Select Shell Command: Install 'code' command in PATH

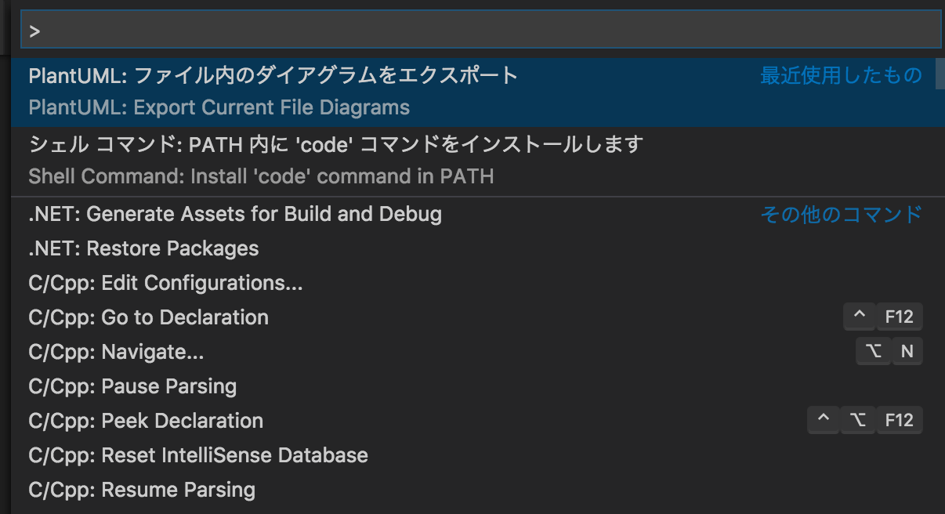coord(472,161)
